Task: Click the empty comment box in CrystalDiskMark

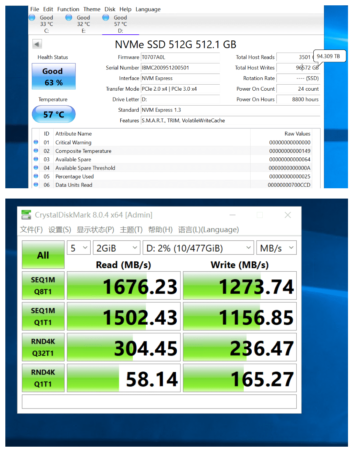Action: [x=159, y=402]
